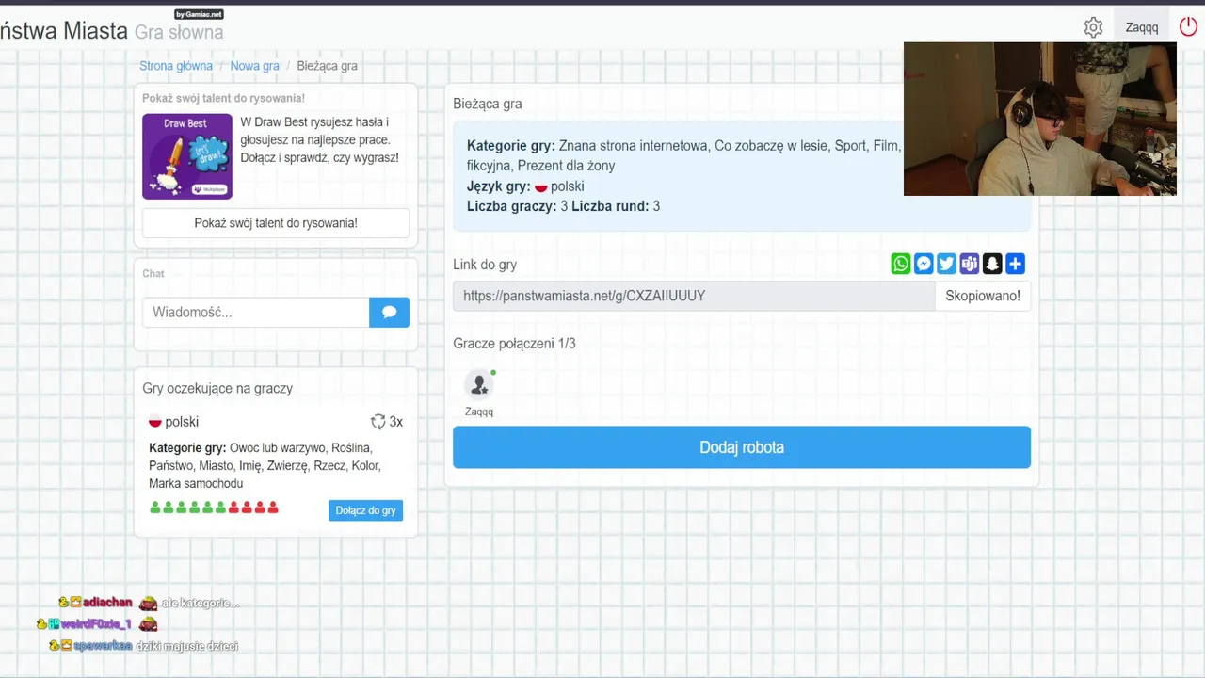Click adiachan chat overlay message

pyautogui.click(x=149, y=603)
